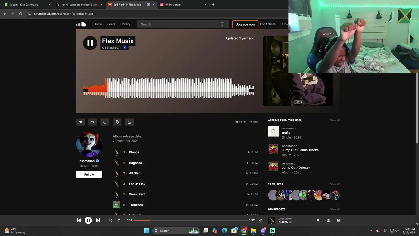Click the Upgrade now button
Image resolution: width=419 pixels, height=236 pixels.
coord(245,24)
